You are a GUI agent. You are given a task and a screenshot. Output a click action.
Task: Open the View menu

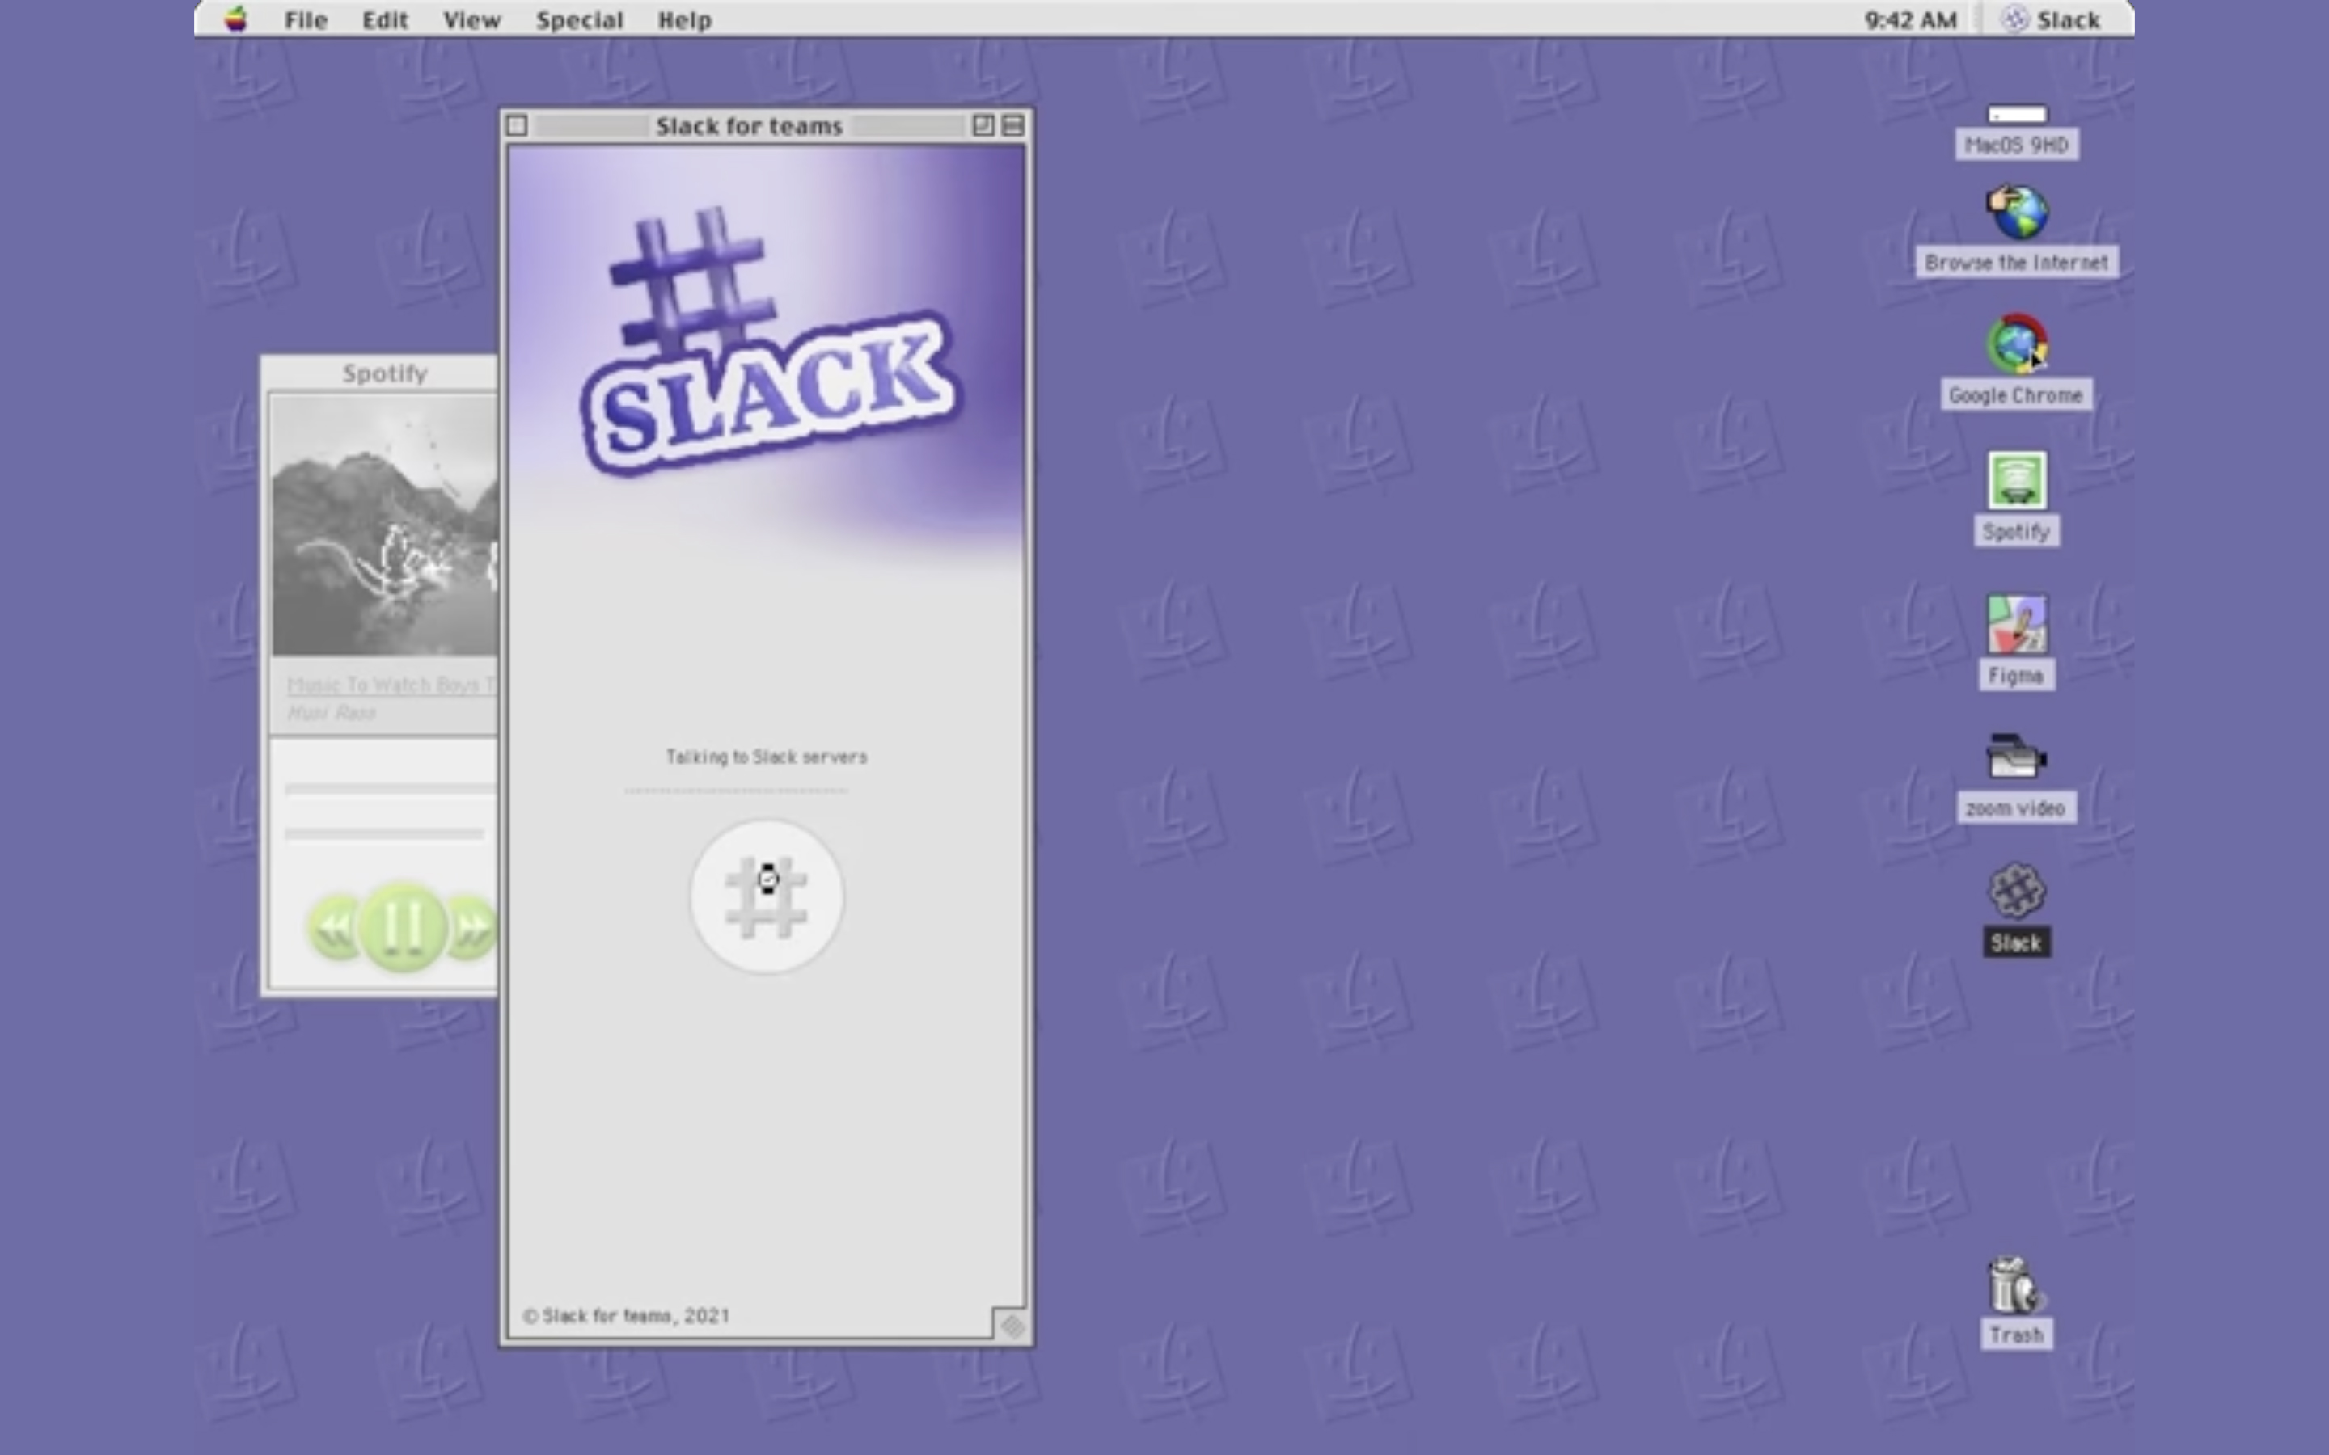click(471, 20)
